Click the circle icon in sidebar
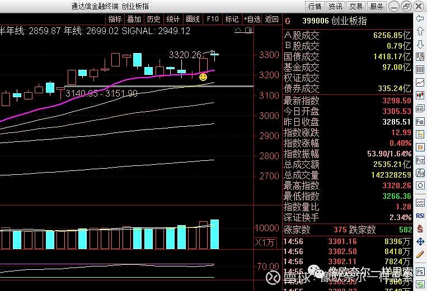Image resolution: width=427 pixels, height=291 pixels. click(x=420, y=186)
